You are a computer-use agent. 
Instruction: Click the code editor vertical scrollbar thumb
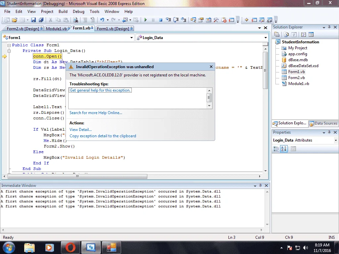coord(265,70)
